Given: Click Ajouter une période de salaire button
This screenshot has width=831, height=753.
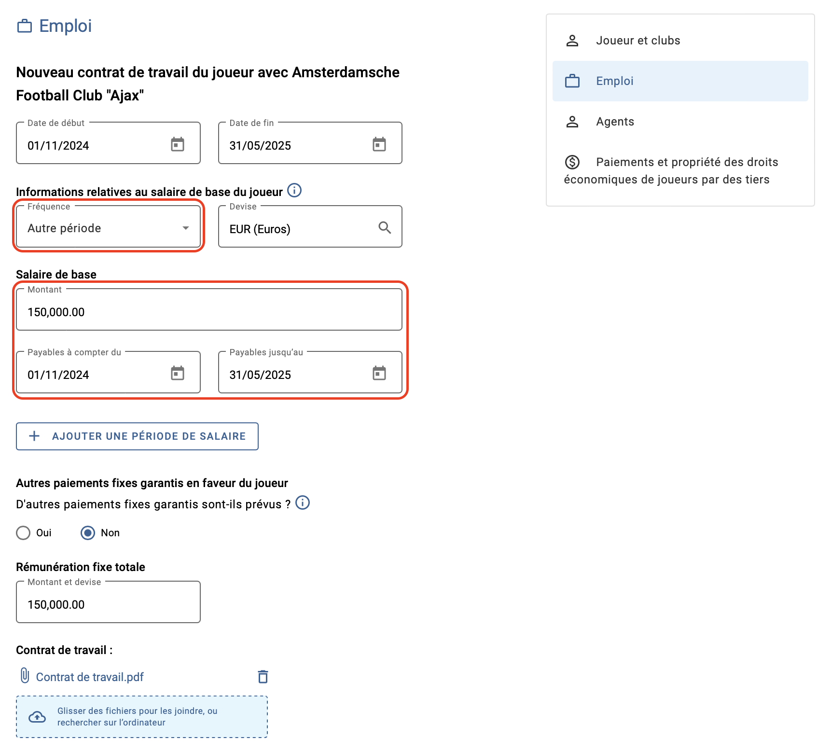Looking at the screenshot, I should click(137, 436).
